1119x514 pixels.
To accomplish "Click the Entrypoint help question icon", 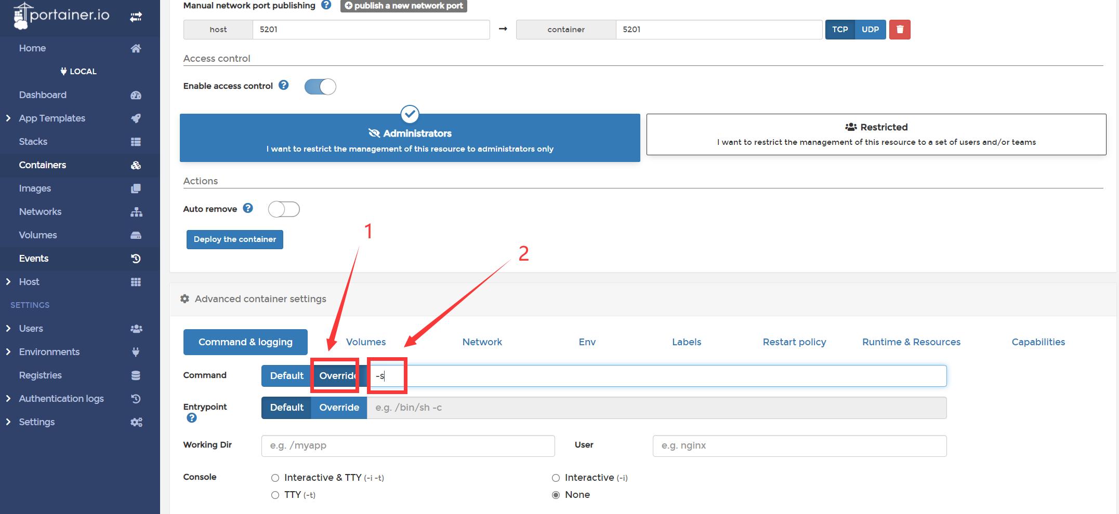I will pos(192,418).
